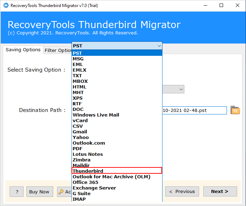Select PDF format entry

[117, 149]
